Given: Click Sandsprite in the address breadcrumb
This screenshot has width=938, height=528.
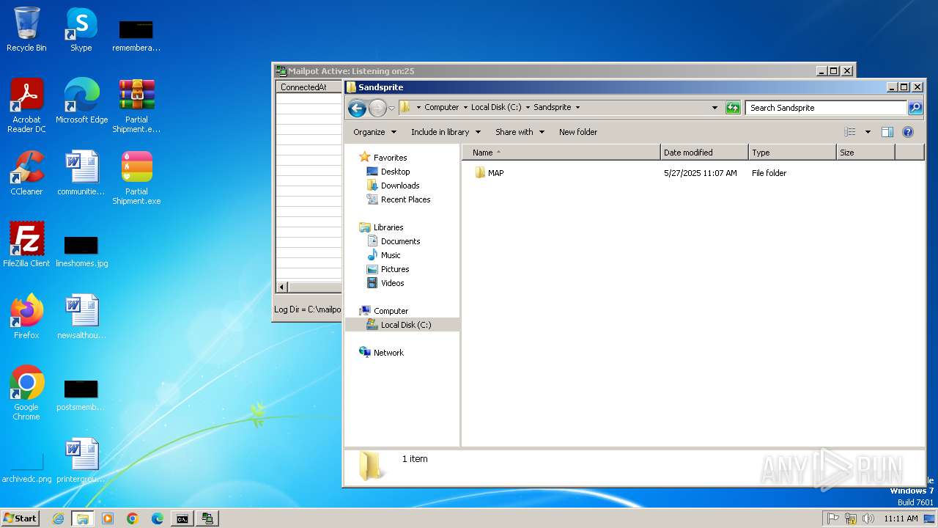Looking at the screenshot, I should pos(552,107).
